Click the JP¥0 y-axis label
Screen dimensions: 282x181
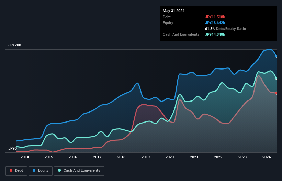click(12, 148)
